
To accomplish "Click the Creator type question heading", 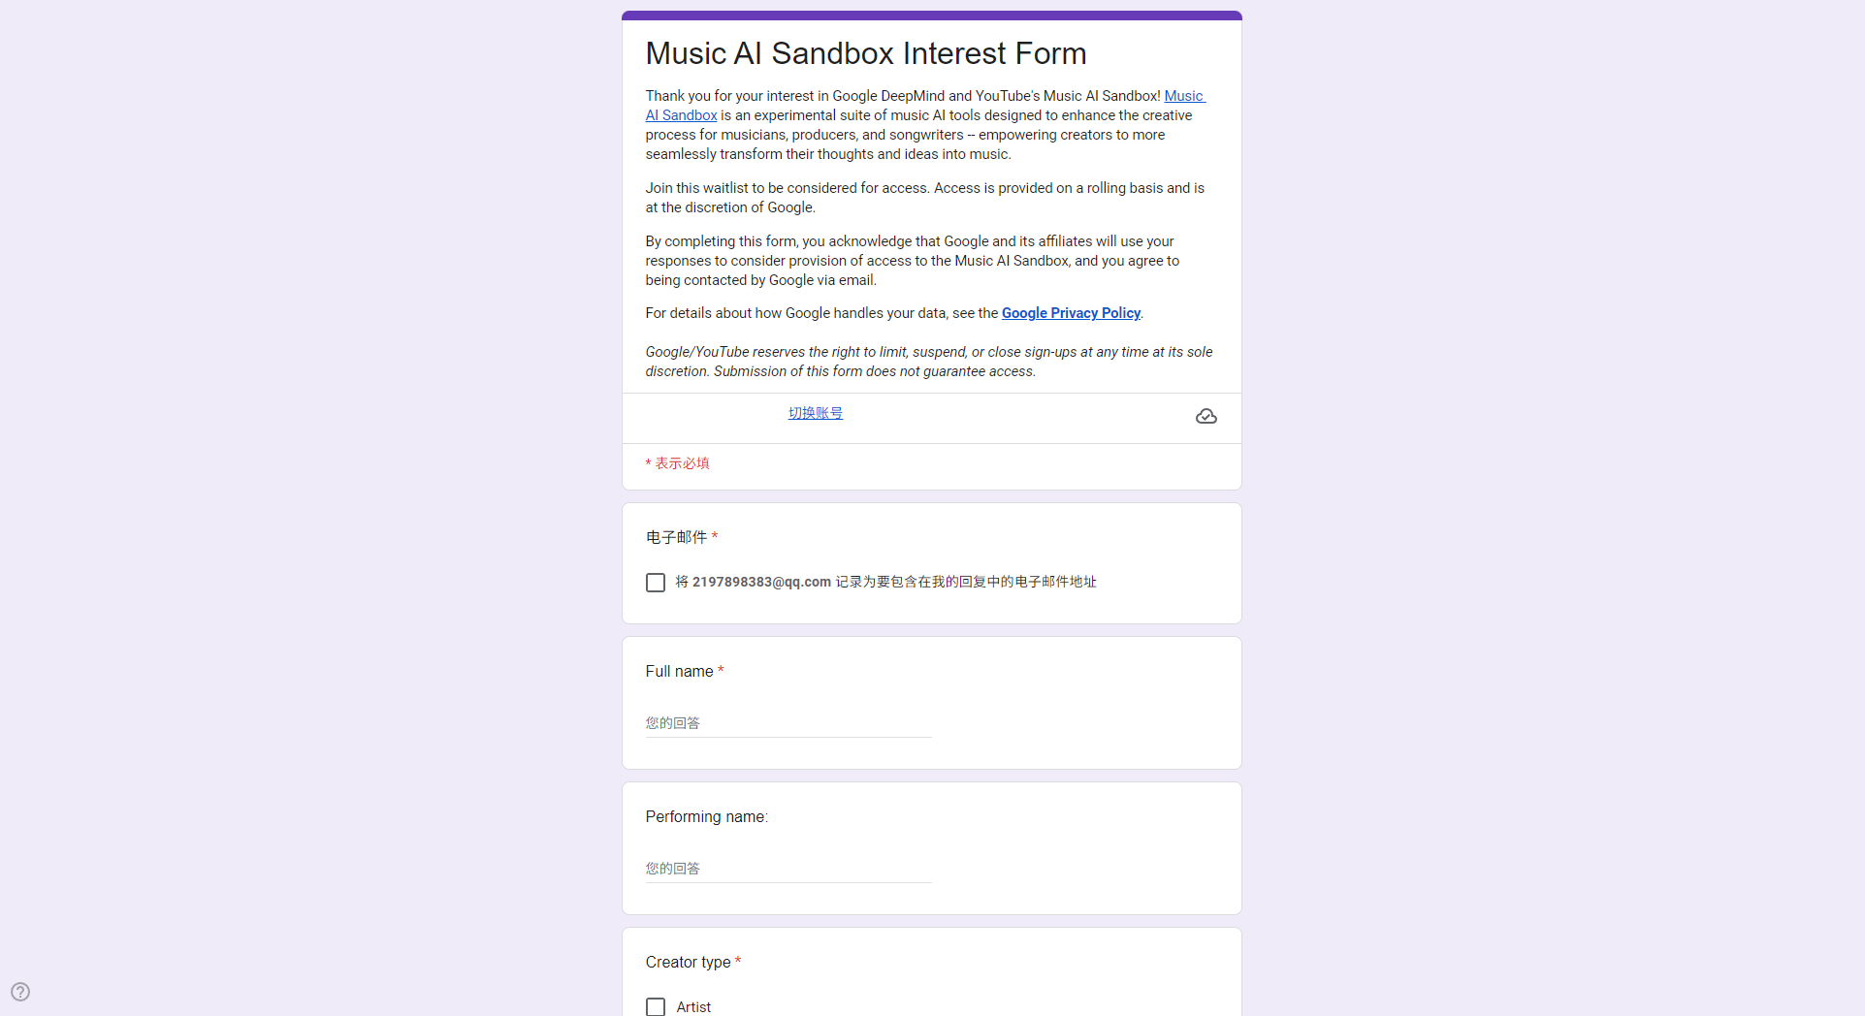I will (688, 962).
